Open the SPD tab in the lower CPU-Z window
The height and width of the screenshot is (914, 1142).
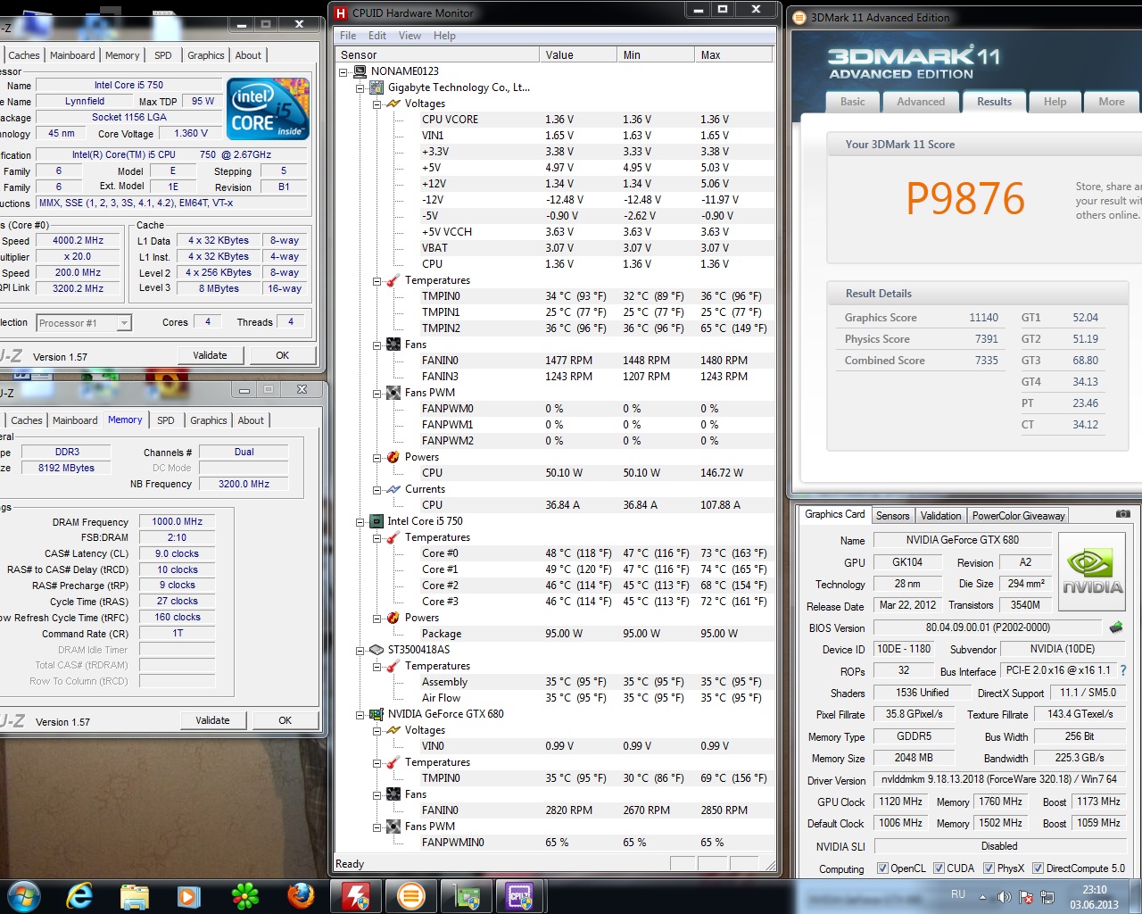point(166,420)
